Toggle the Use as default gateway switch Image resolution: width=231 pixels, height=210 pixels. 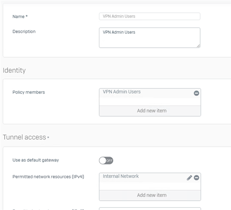106,161
